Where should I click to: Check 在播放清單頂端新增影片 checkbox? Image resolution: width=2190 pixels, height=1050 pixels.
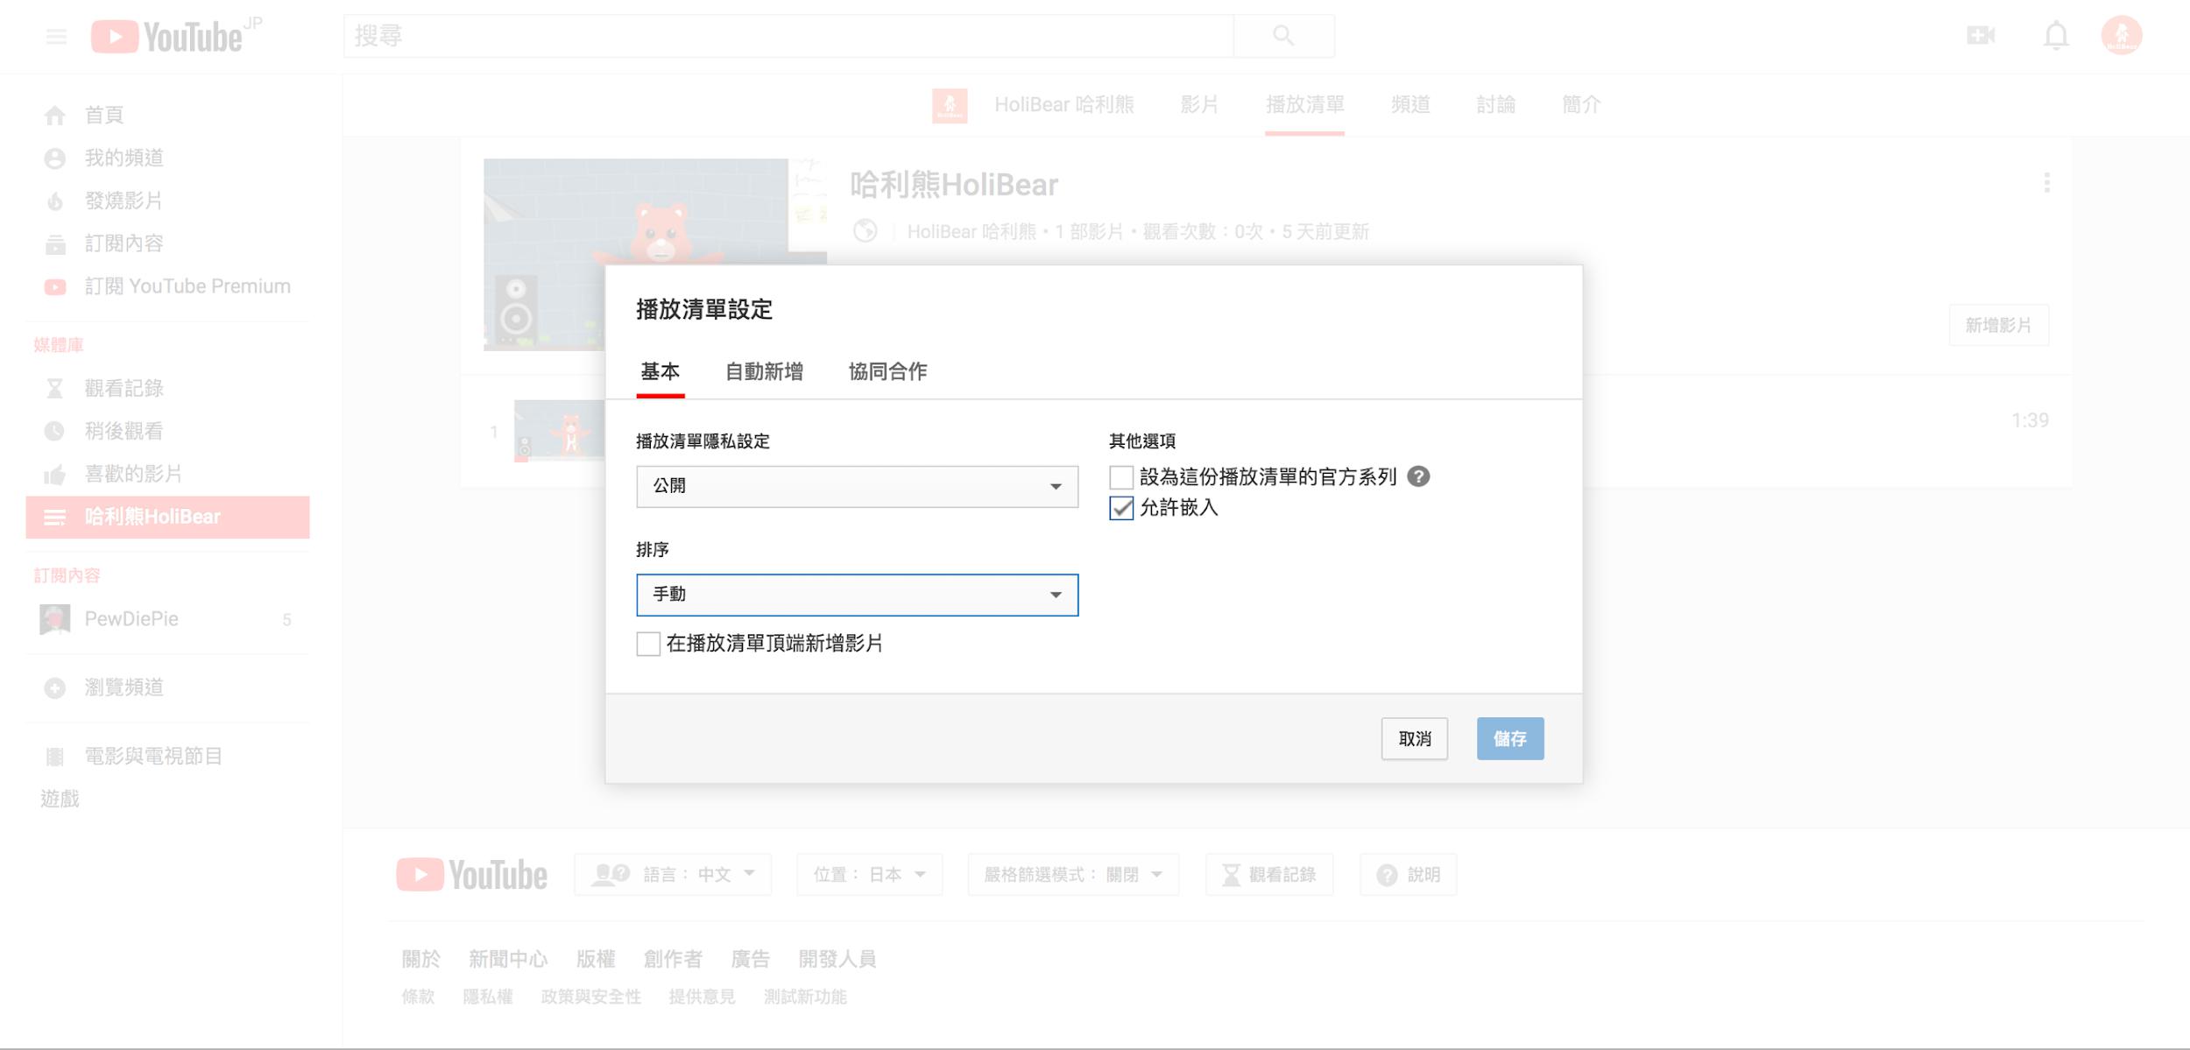pyautogui.click(x=648, y=644)
